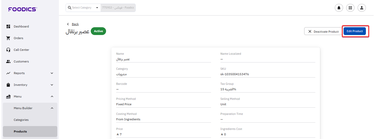Open the apps grid icon

click(350, 8)
